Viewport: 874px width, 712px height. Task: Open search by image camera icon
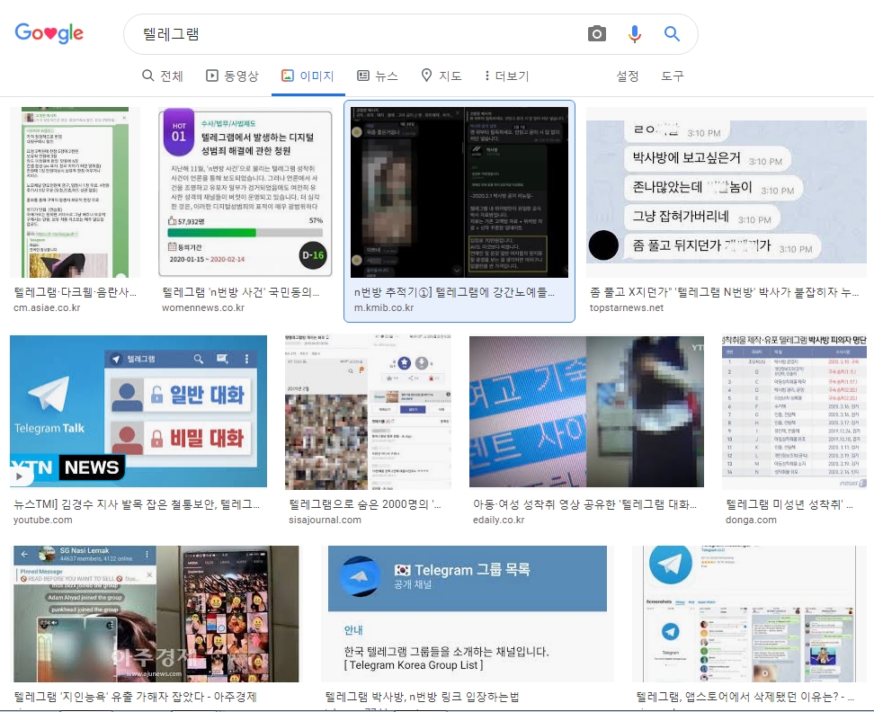[596, 34]
